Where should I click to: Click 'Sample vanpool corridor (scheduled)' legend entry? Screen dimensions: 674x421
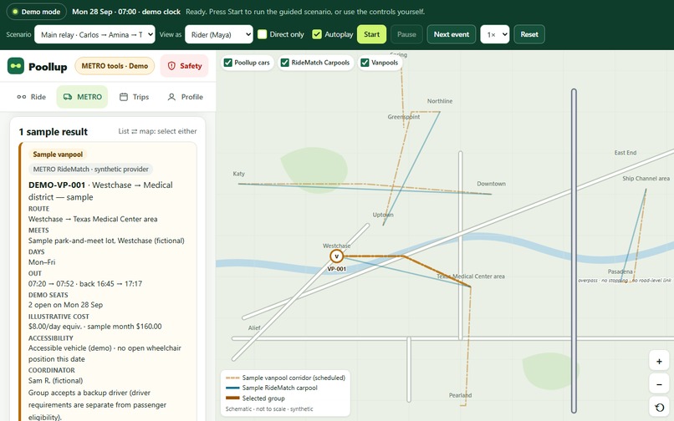tap(285, 378)
